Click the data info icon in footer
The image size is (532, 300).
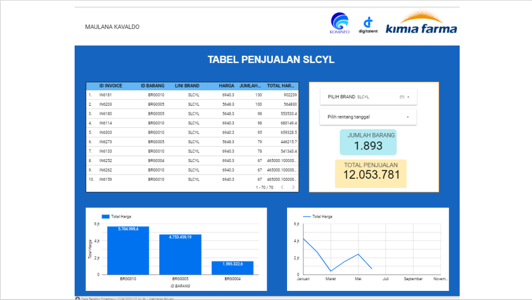(77, 298)
